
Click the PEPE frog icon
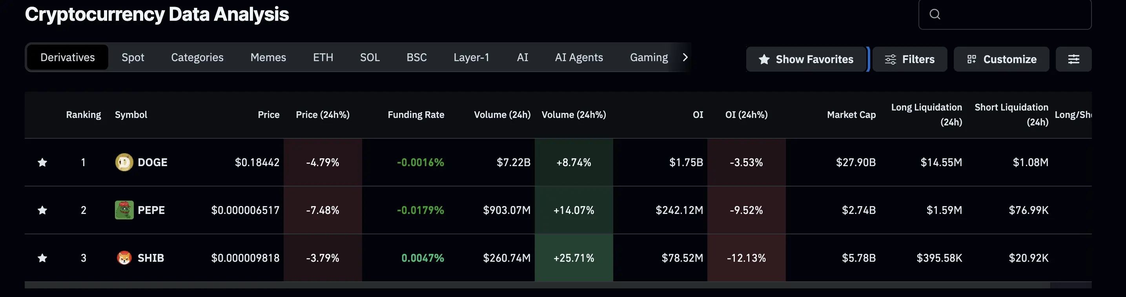[x=124, y=210]
